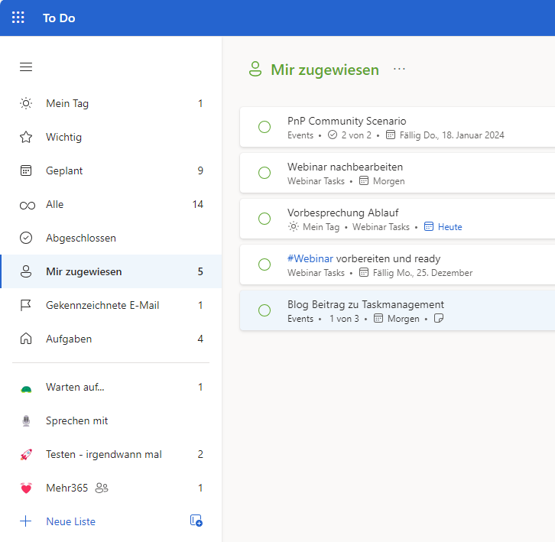Open the Aufgaben list
Image resolution: width=555 pixels, height=542 pixels.
point(111,339)
